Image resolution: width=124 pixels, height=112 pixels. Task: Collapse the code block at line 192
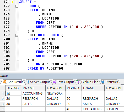pos(17,6)
